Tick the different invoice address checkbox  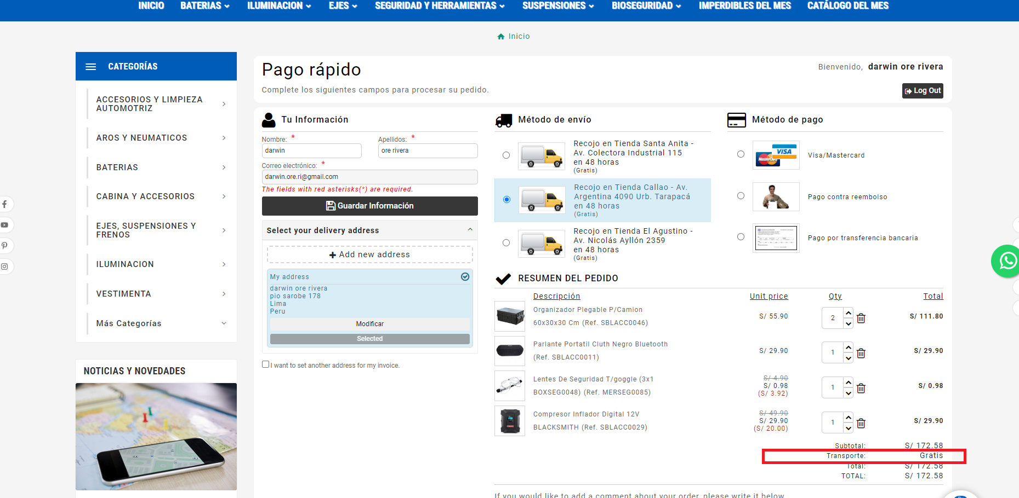click(x=266, y=364)
